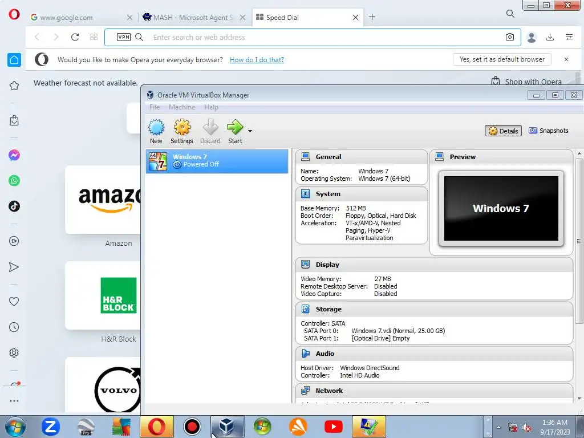
Task: Click Shop with Opera link
Action: point(526,81)
